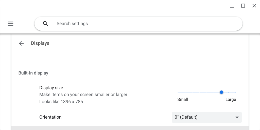Click the search magnifier icon
This screenshot has width=260, height=130.
pyautogui.click(x=45, y=24)
